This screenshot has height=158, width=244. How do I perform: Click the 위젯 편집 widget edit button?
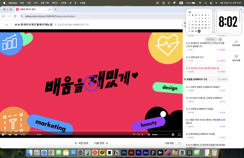211,39
